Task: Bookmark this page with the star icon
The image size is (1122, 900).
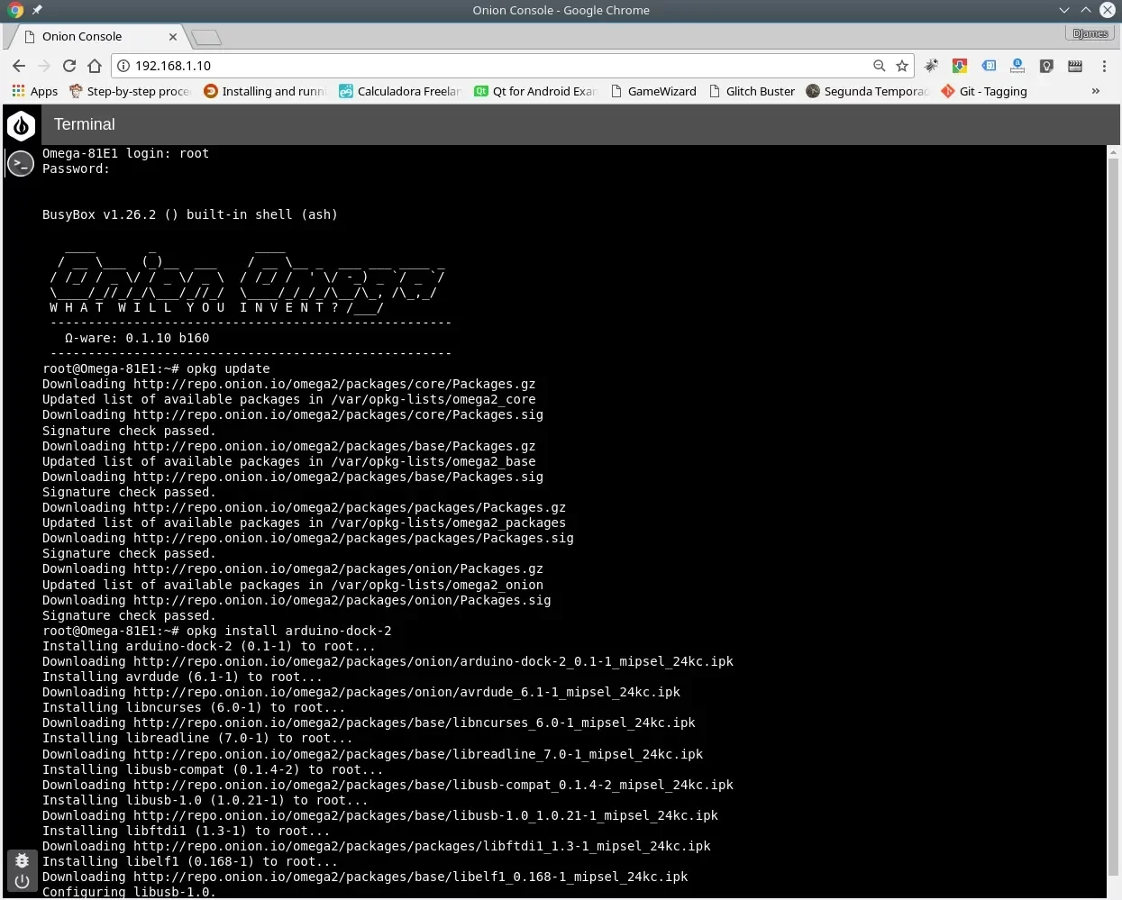Action: [x=902, y=66]
